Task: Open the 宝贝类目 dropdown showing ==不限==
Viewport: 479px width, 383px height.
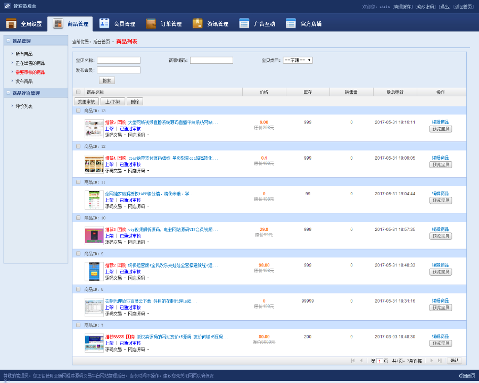Action: tap(298, 60)
